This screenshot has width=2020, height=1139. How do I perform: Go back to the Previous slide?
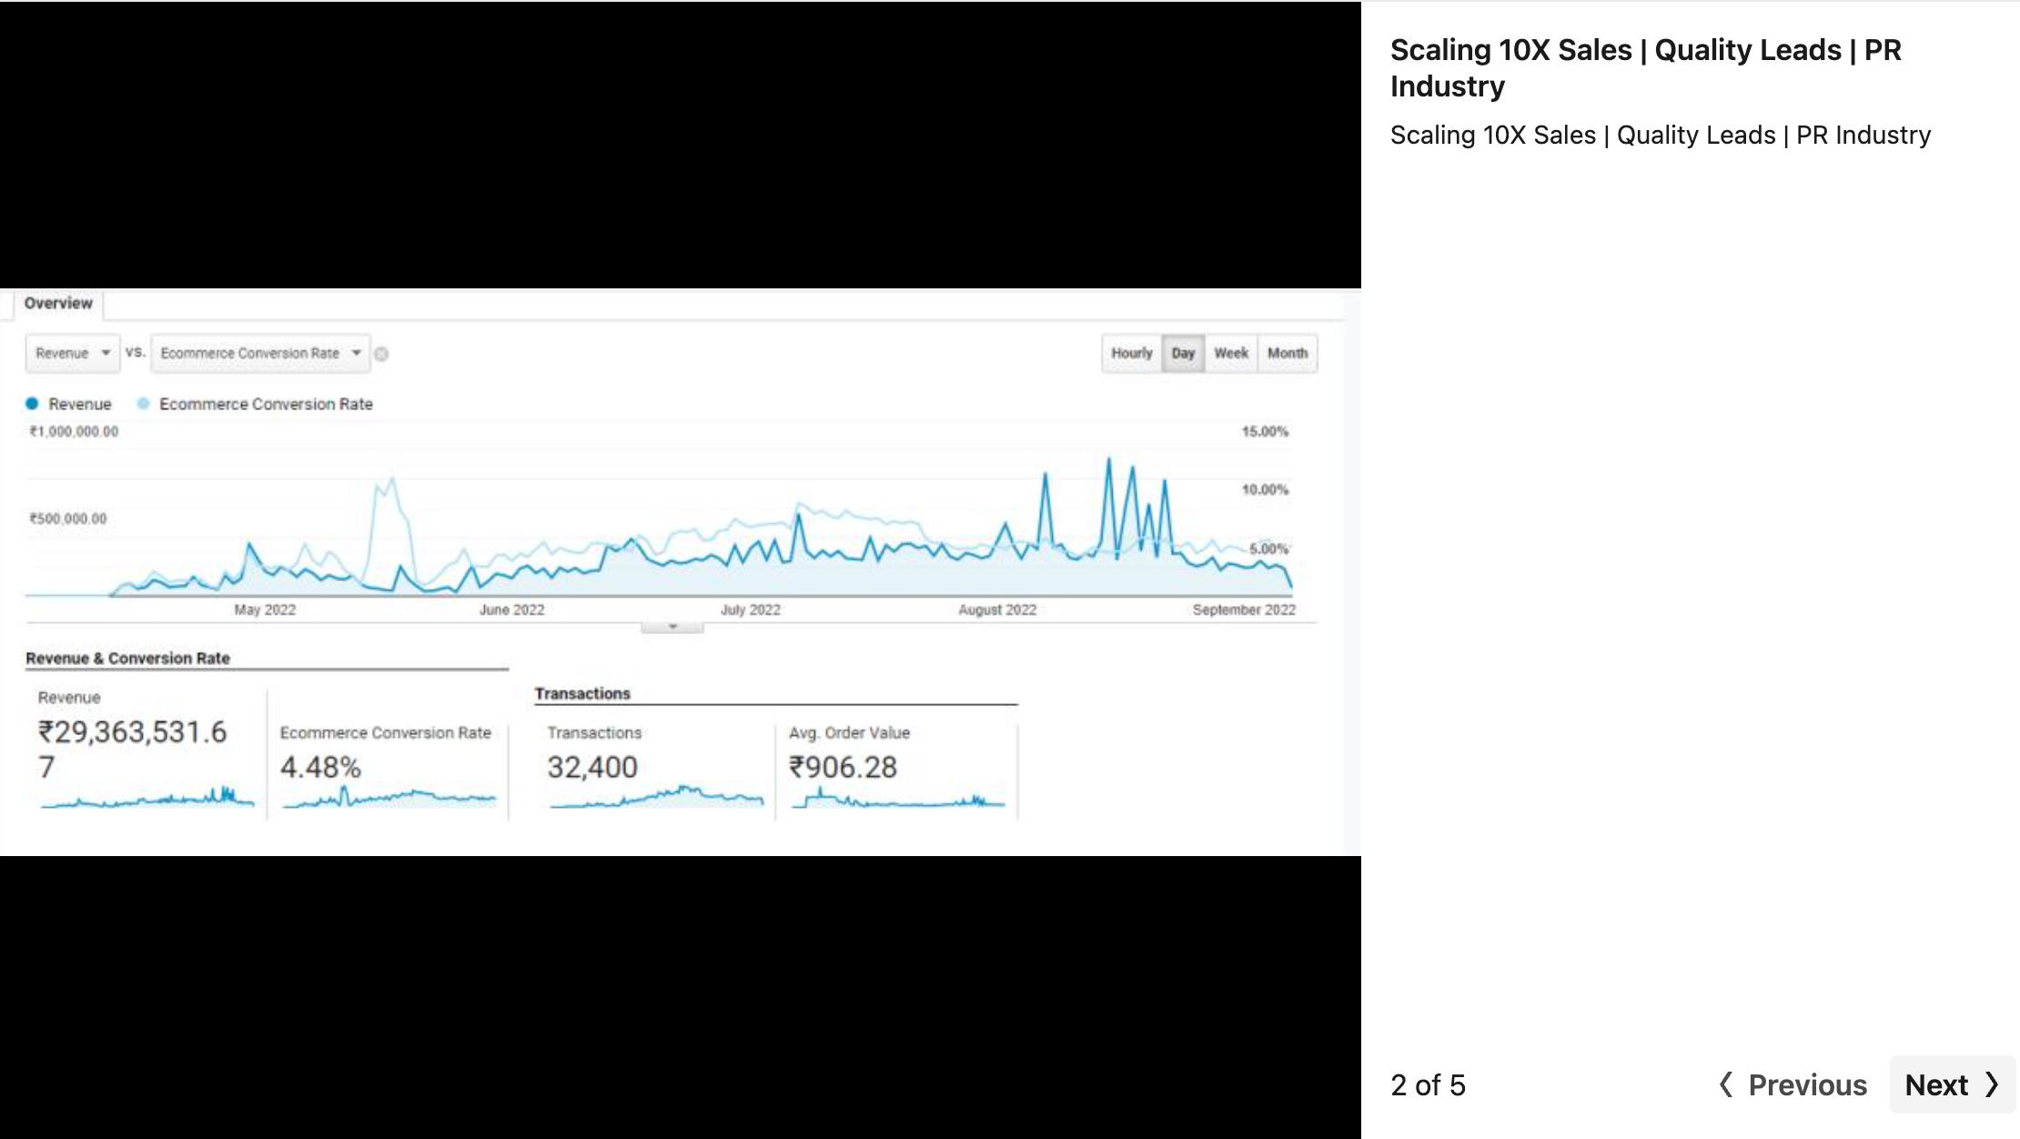(x=1806, y=1084)
